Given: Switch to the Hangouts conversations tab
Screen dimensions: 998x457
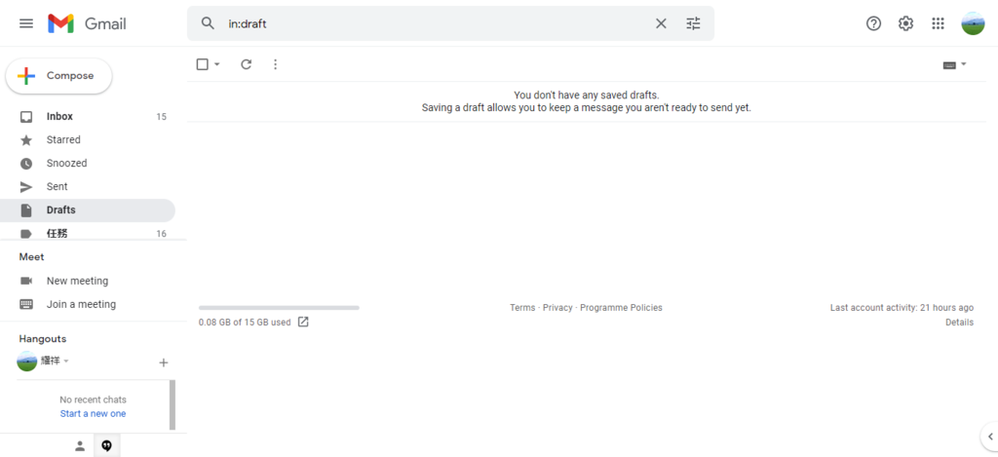Looking at the screenshot, I should 106,445.
